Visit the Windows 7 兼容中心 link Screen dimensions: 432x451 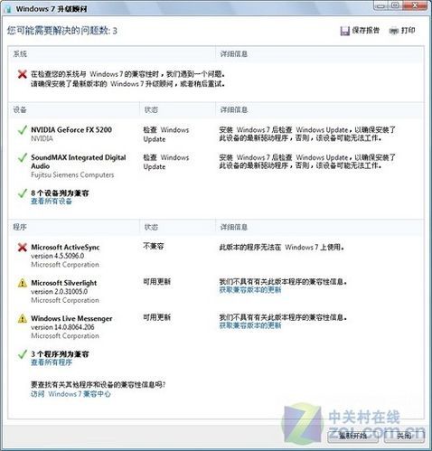point(70,394)
